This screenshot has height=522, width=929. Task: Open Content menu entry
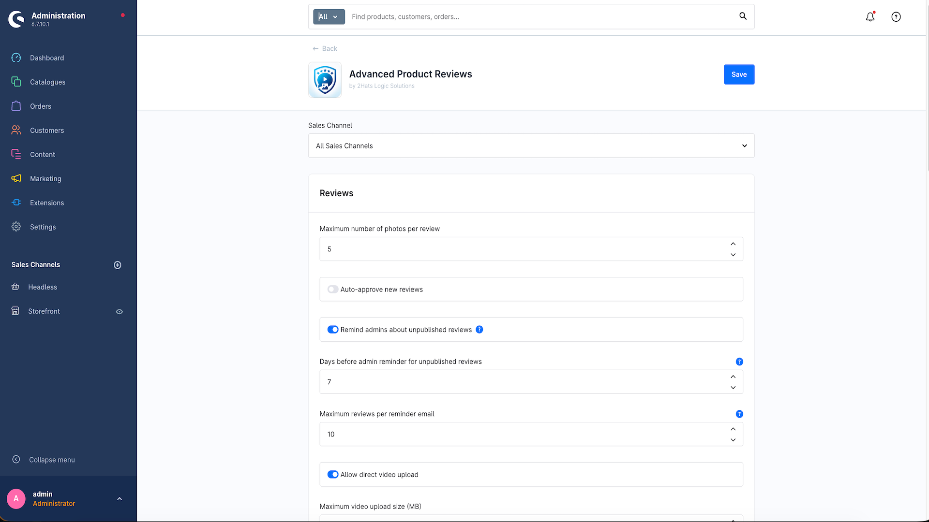[x=43, y=155]
